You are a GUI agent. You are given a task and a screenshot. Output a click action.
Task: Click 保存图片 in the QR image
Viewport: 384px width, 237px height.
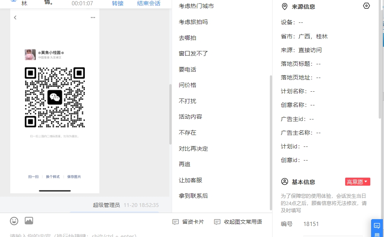[x=74, y=177]
